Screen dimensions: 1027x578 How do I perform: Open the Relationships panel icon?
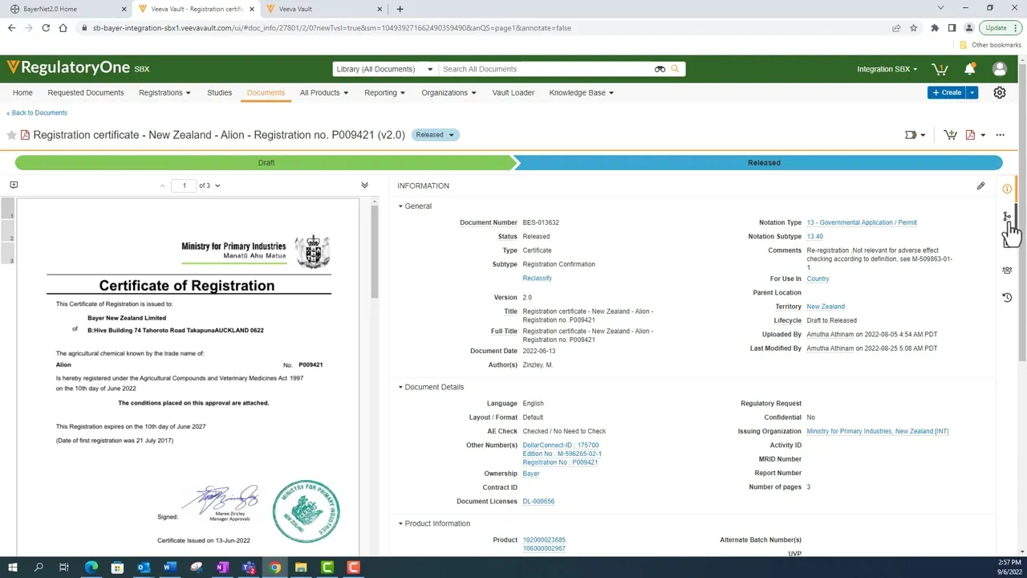tap(1007, 217)
